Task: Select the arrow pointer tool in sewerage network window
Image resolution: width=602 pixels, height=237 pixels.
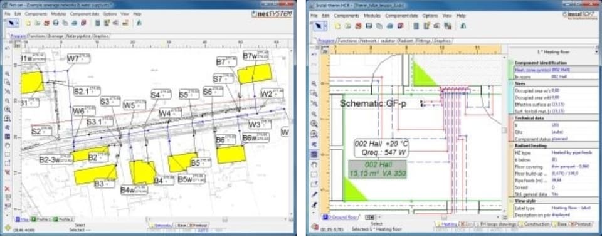Action: [11, 23]
